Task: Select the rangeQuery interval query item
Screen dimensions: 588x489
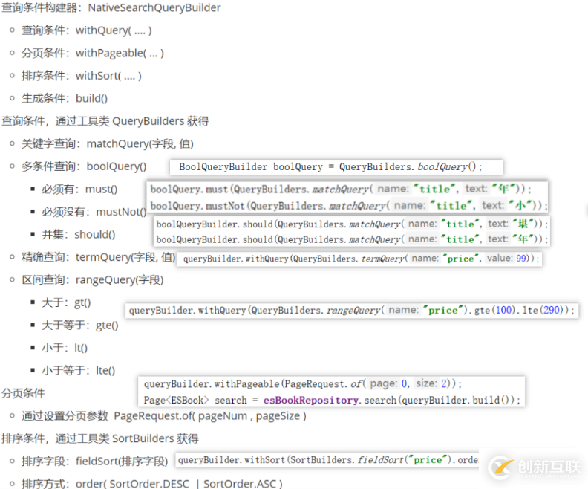Action: (93, 280)
